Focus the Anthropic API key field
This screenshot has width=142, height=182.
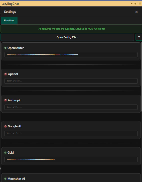pyautogui.click(x=71, y=107)
